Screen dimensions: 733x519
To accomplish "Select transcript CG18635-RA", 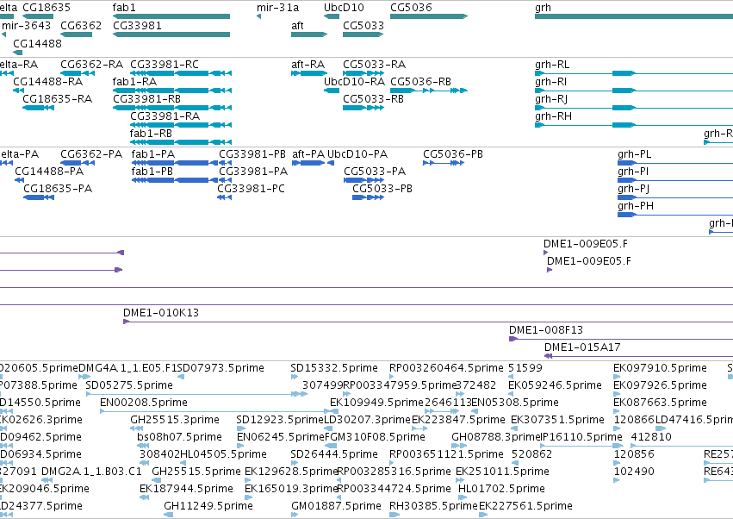I will point(39,108).
